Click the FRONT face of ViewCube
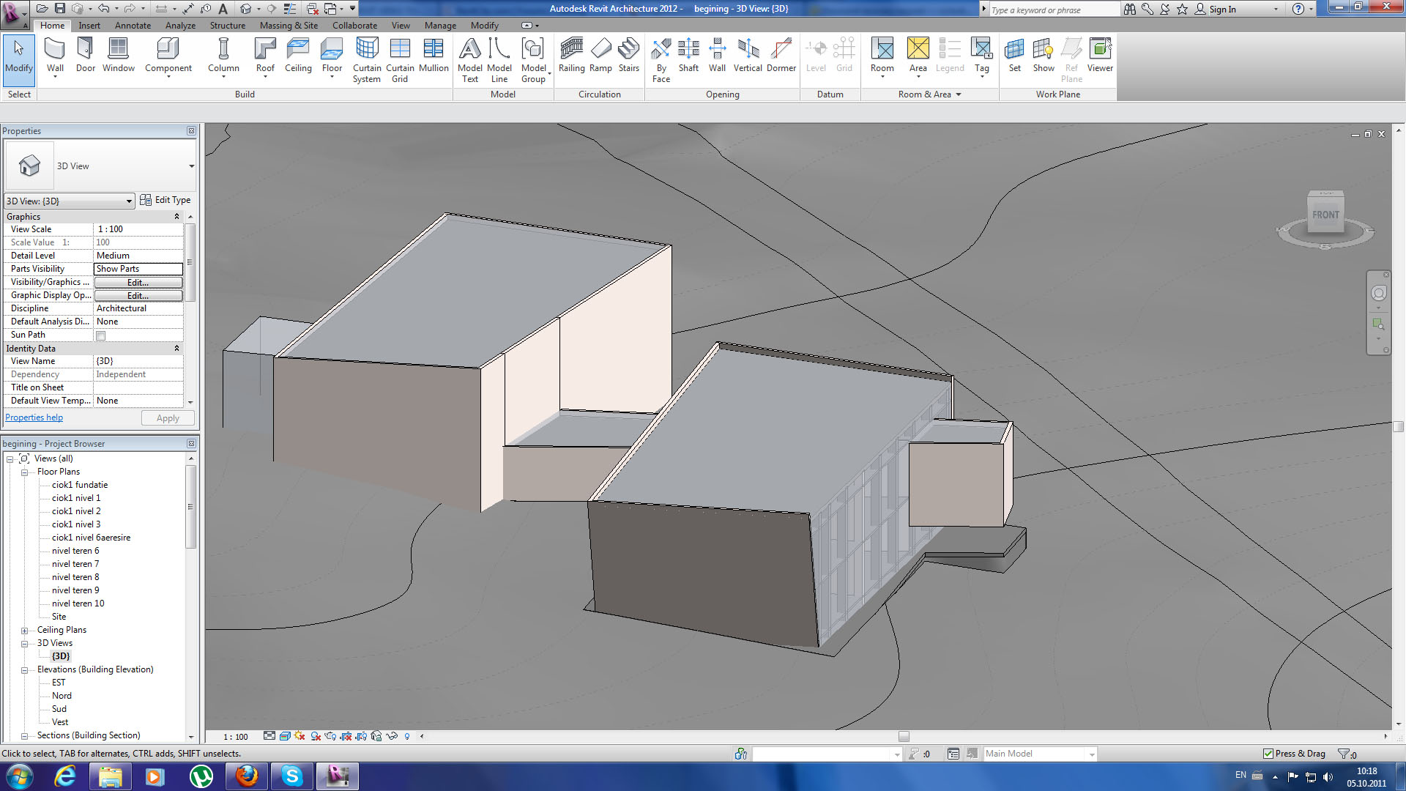The image size is (1406, 791). pyautogui.click(x=1325, y=215)
